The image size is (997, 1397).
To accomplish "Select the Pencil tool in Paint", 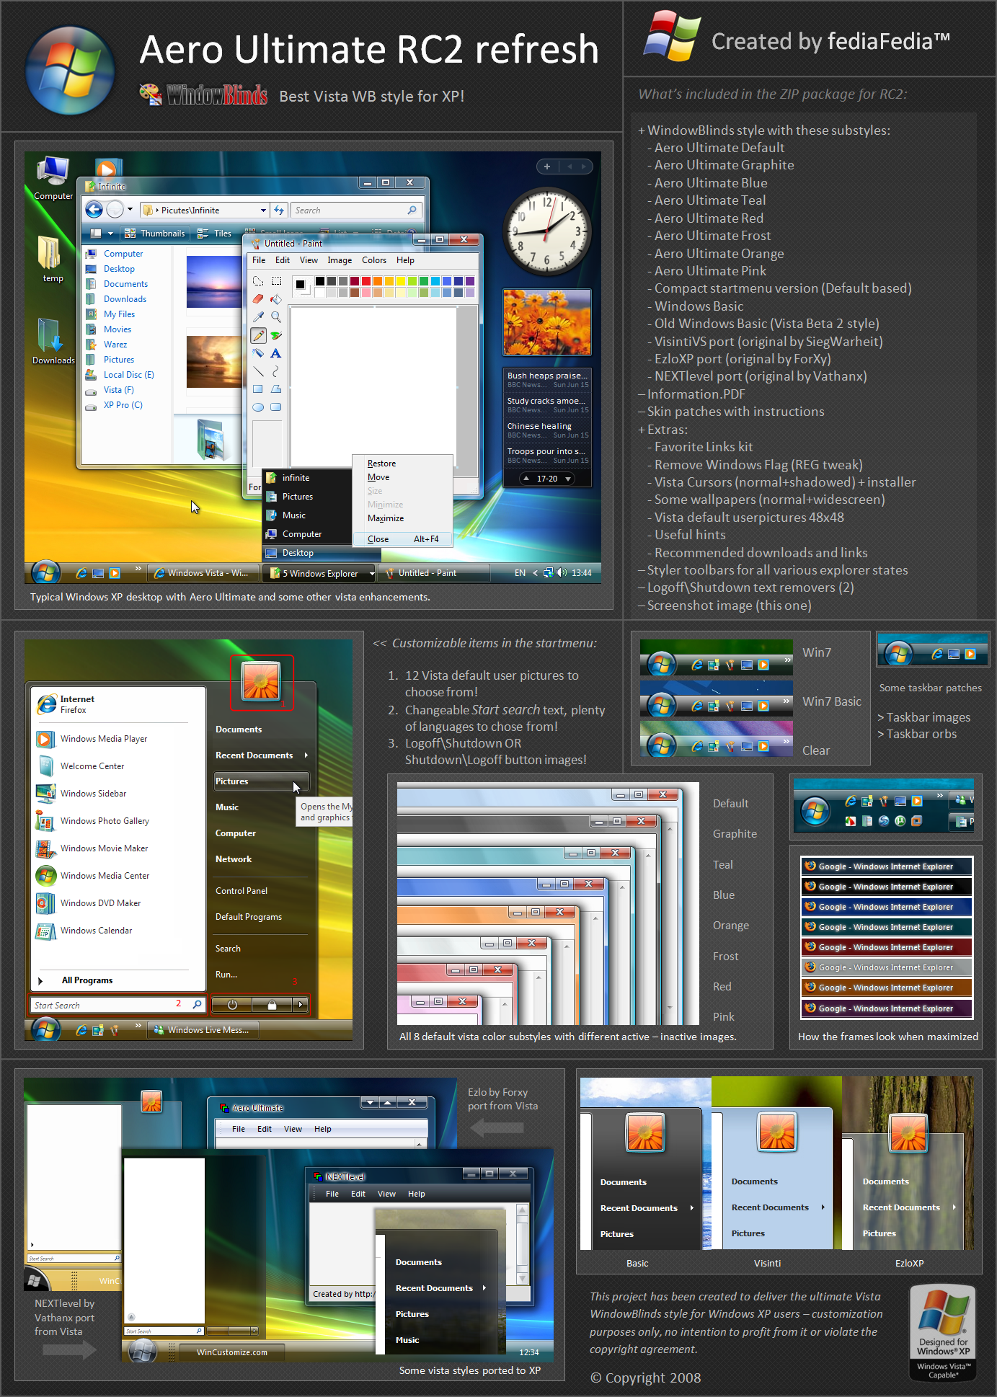I will point(258,335).
